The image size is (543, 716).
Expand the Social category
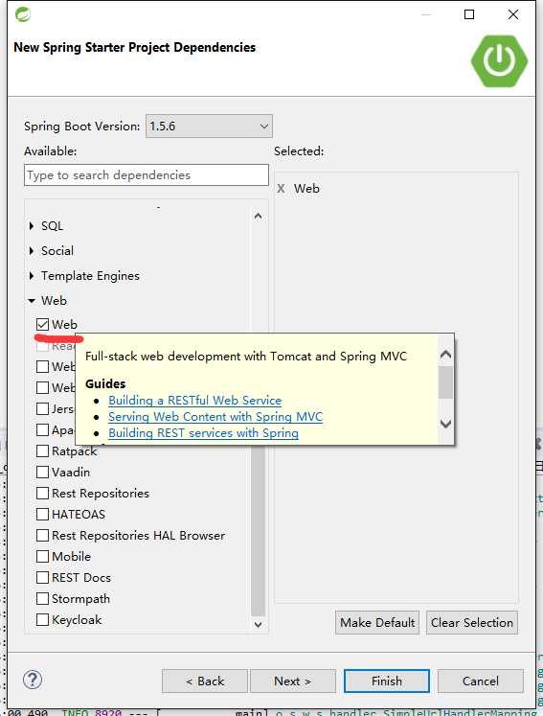pyautogui.click(x=32, y=251)
